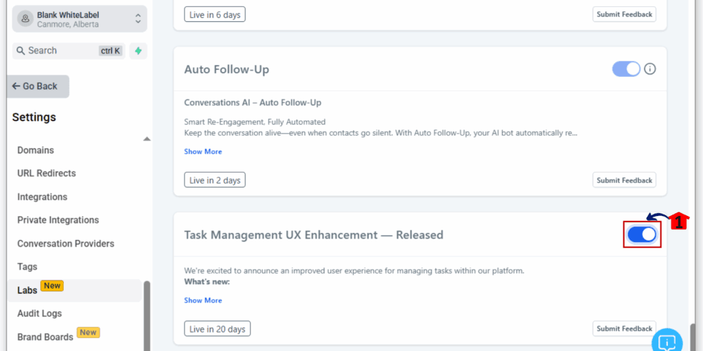Open the Audit Logs settings page
The image size is (703, 351).
click(x=39, y=313)
